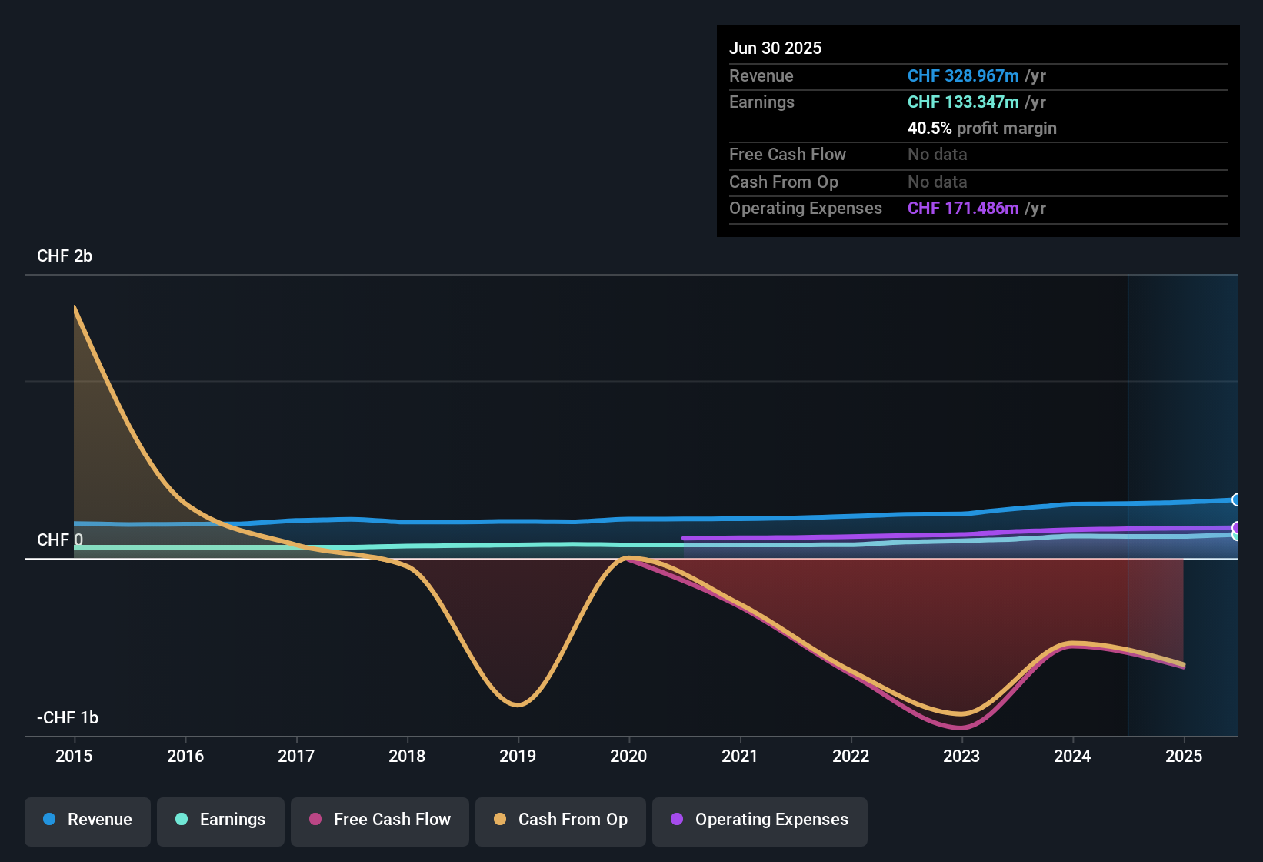
Task: Click the pink Free Cash Flow legend dot
Action: (315, 820)
